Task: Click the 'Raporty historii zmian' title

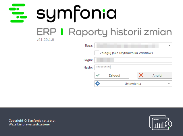Action: point(120,32)
